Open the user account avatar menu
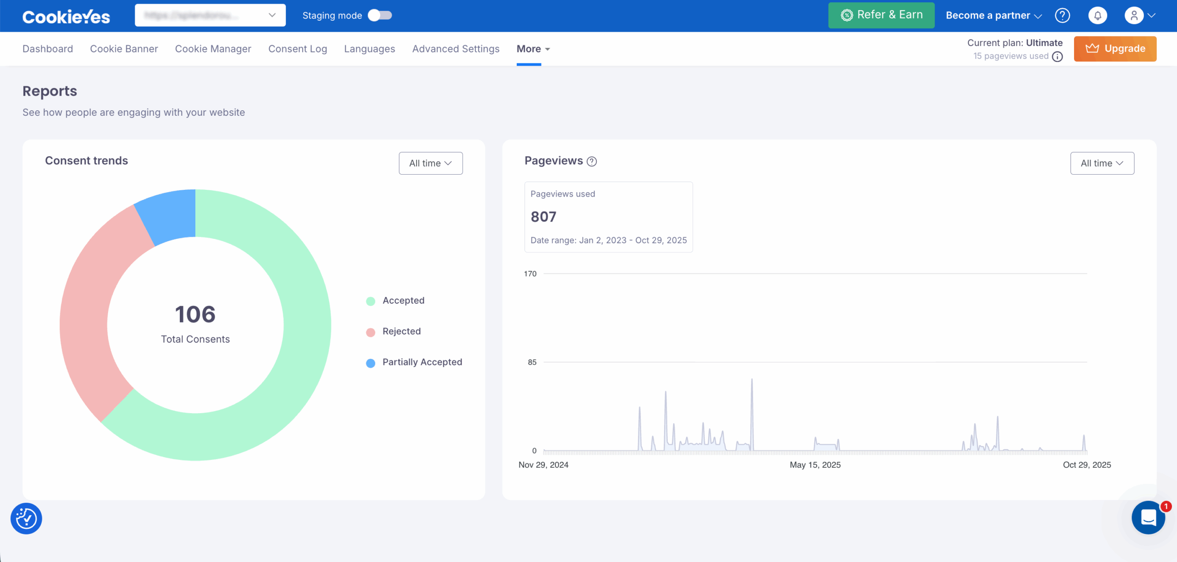Image resolution: width=1177 pixels, height=562 pixels. (1134, 15)
